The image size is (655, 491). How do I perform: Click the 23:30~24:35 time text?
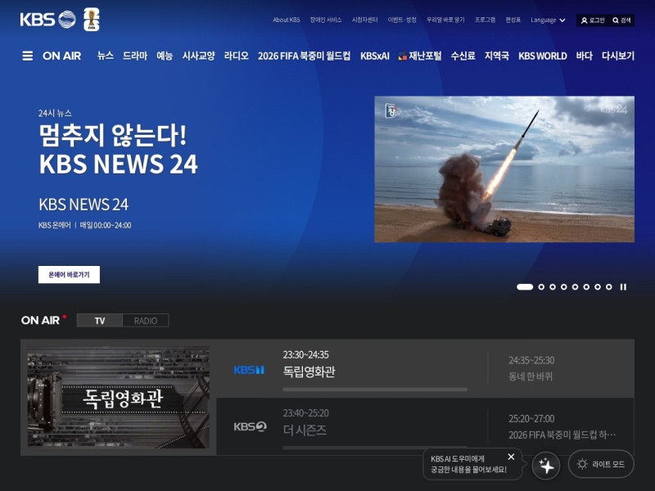305,355
